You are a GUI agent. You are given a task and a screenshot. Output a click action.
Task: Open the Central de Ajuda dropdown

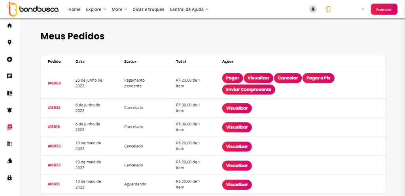tap(189, 9)
